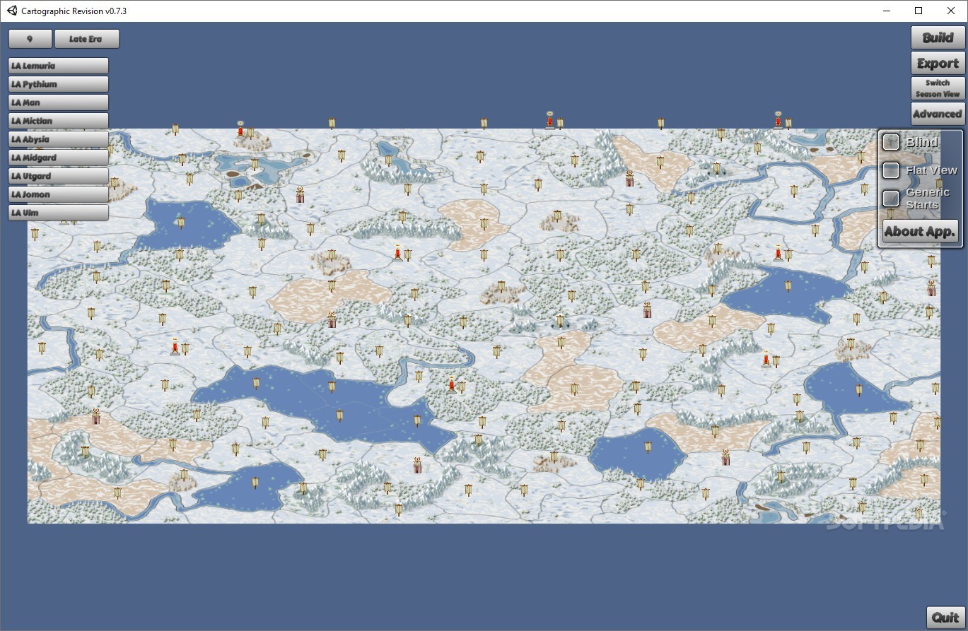Quit the application

coord(945,618)
